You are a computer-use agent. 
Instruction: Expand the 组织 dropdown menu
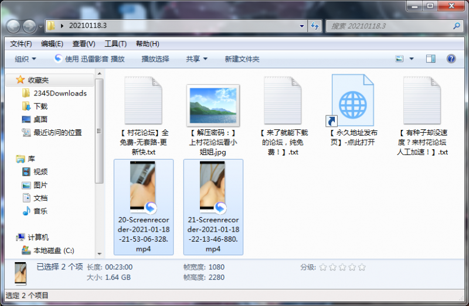(25, 59)
